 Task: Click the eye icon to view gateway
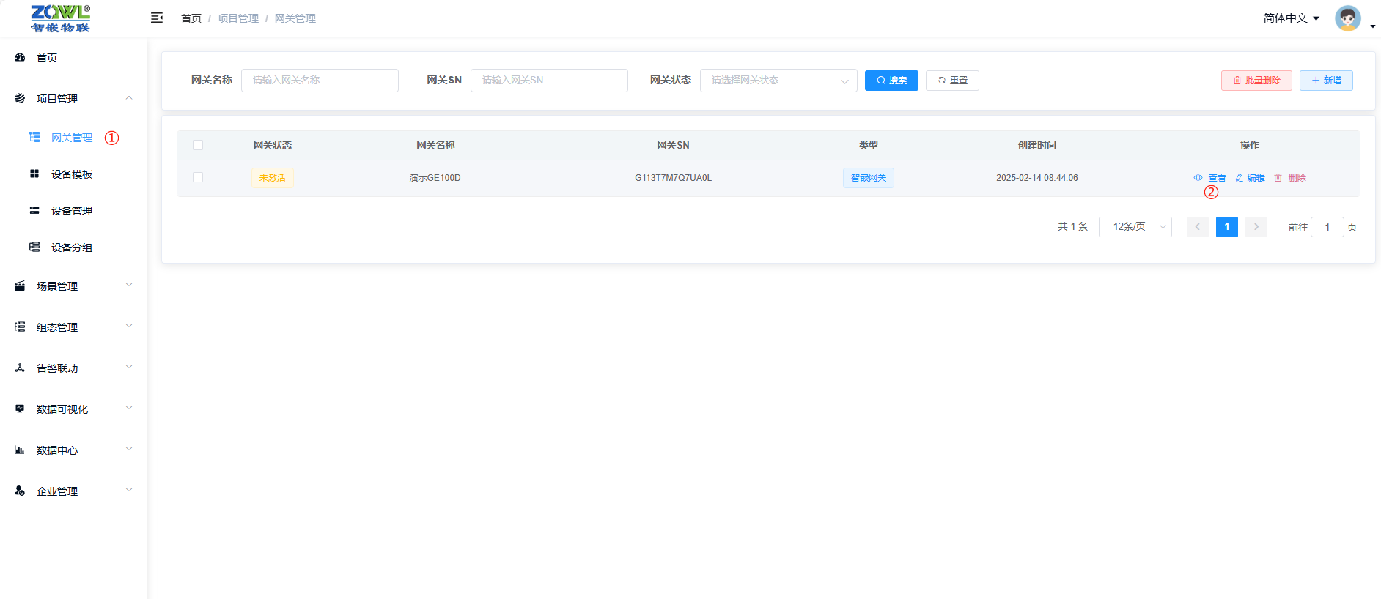[x=1198, y=178]
